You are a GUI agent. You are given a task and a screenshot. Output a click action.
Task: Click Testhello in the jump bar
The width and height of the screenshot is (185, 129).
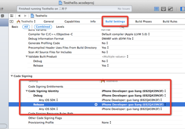tap(41, 16)
